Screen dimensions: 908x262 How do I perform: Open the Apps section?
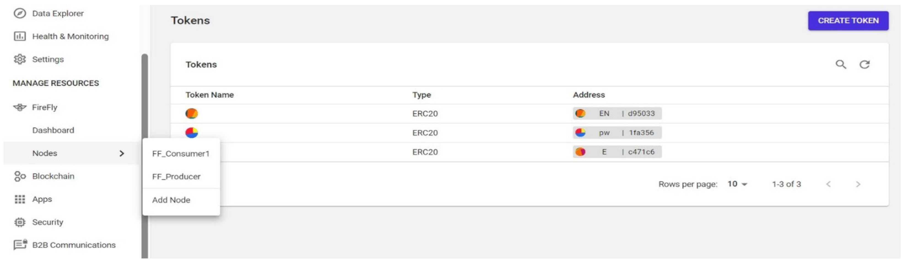pos(42,199)
